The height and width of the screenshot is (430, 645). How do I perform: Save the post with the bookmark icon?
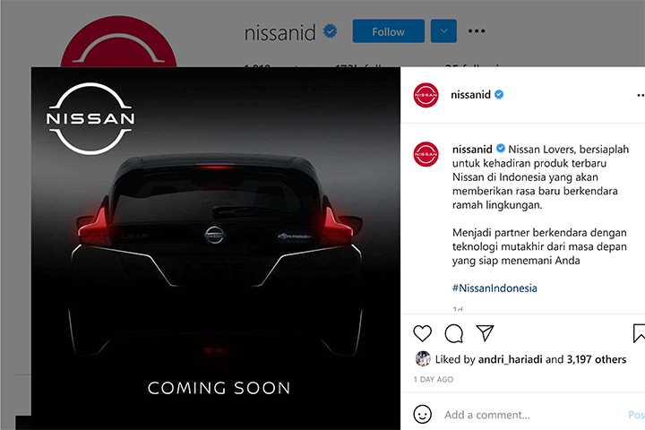pyautogui.click(x=639, y=333)
